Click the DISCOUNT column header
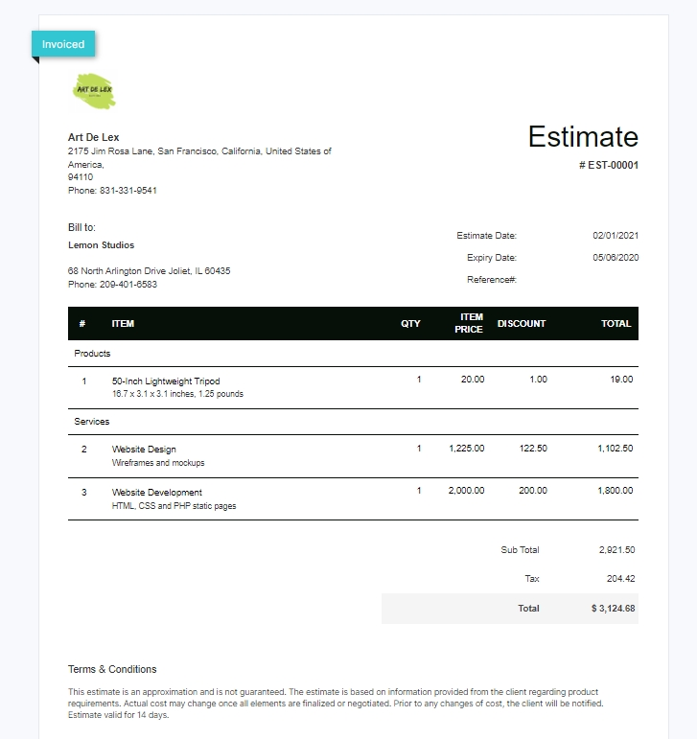Screen dimensions: 697x739 tap(522, 324)
